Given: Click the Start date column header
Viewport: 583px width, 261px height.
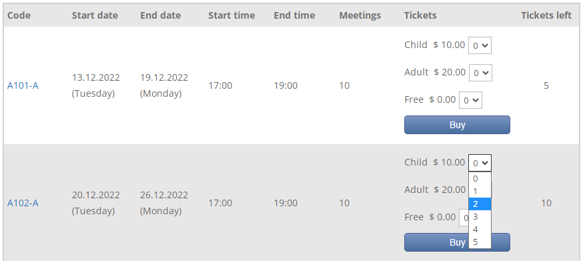Looking at the screenshot, I should pos(95,15).
